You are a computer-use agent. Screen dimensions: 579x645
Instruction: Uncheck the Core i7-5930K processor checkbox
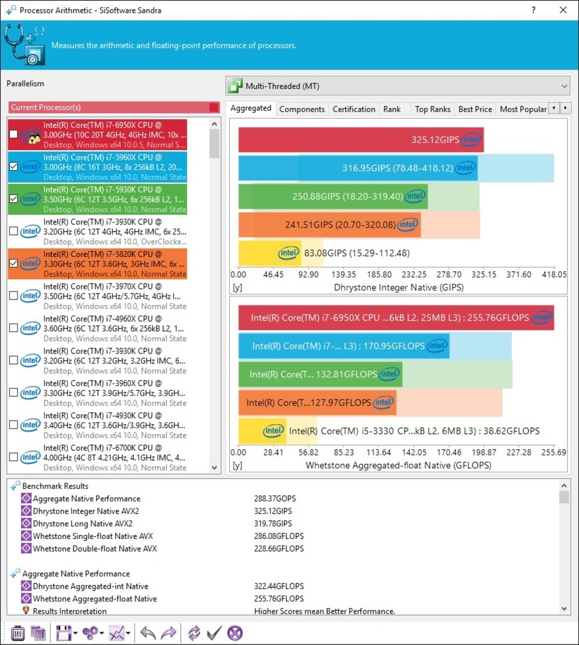pyautogui.click(x=14, y=199)
